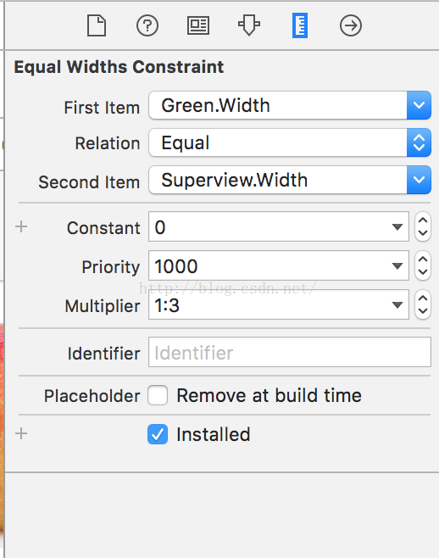Open the Connections inspector arrow icon

click(x=351, y=25)
